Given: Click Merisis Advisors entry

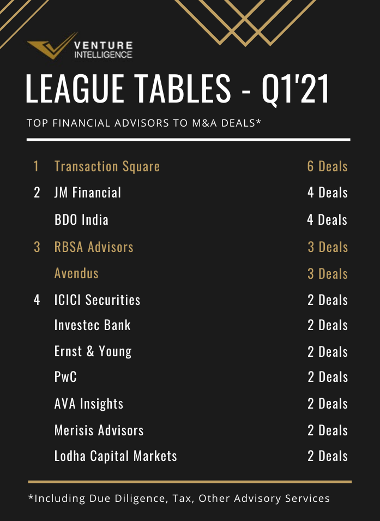Looking at the screenshot, I should click(x=99, y=430).
